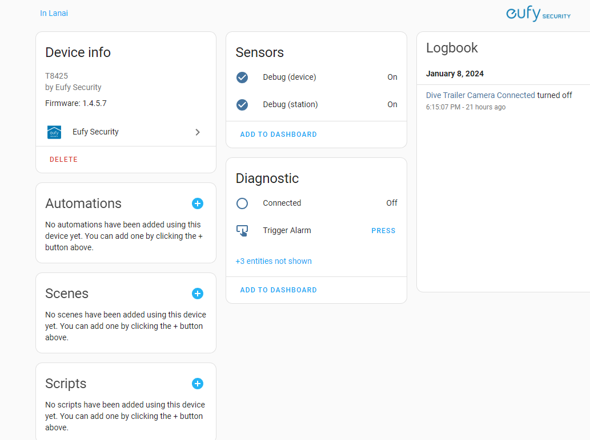Click the Device info heading

tap(78, 52)
